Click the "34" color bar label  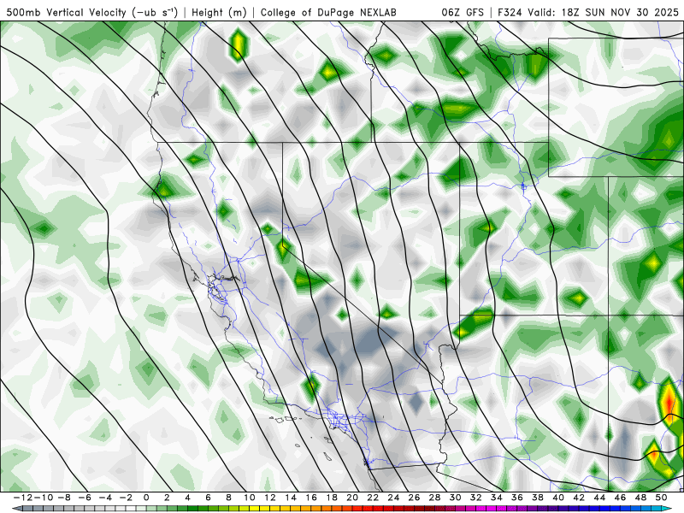pos(497,498)
